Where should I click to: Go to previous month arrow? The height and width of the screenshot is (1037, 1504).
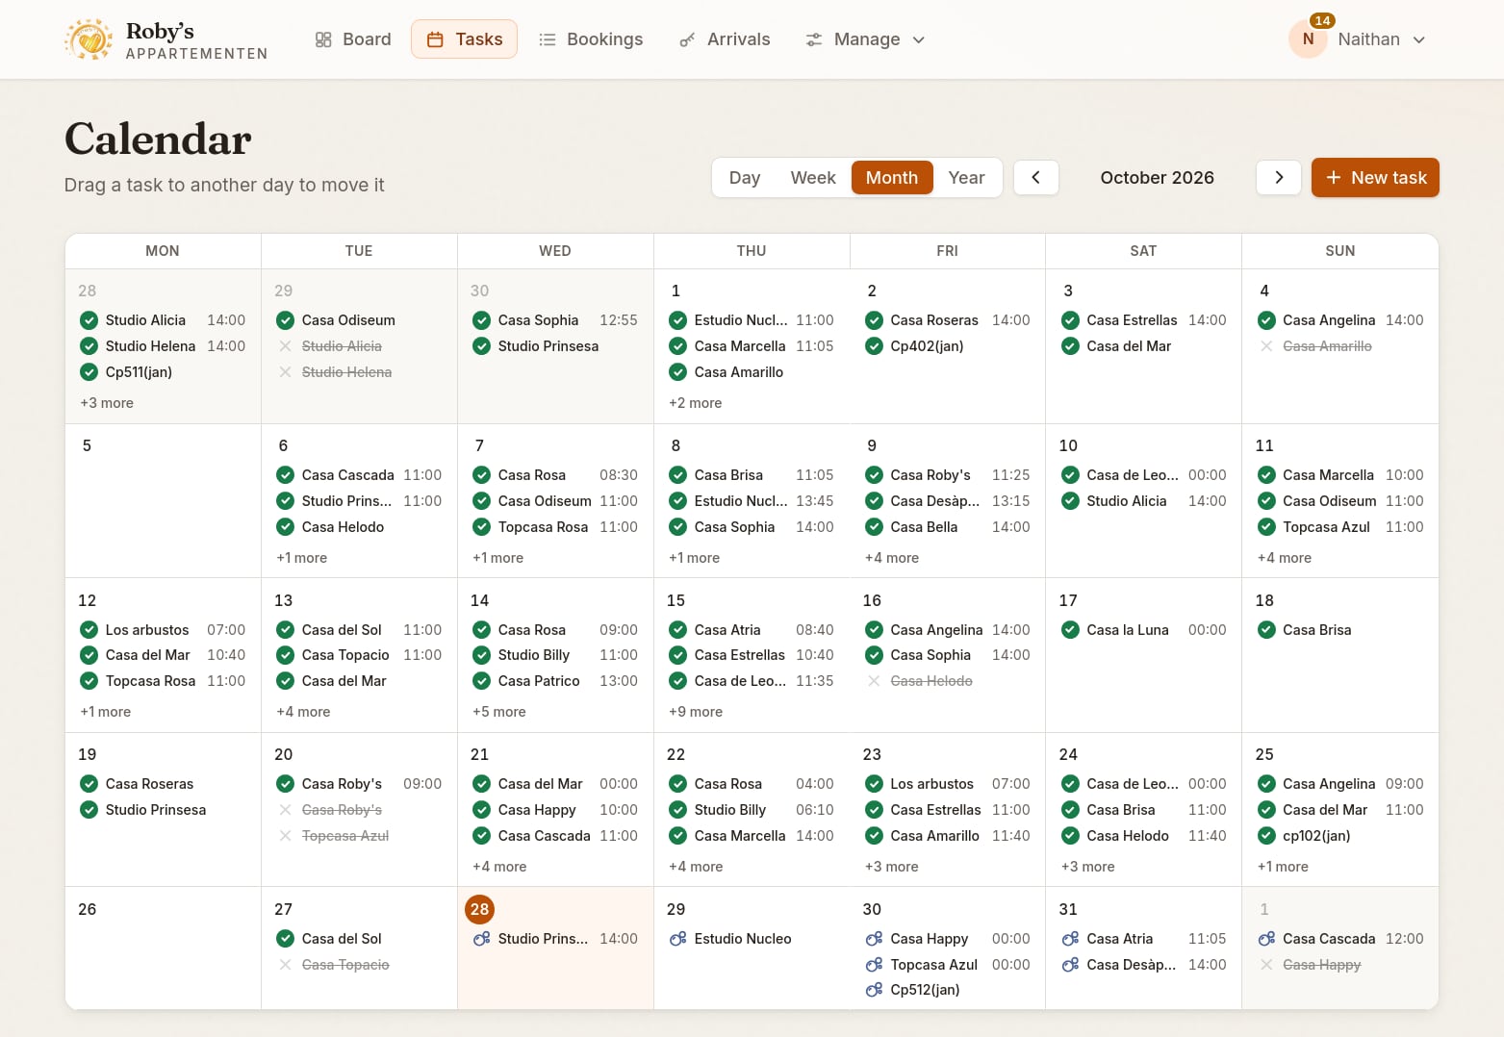point(1036,178)
